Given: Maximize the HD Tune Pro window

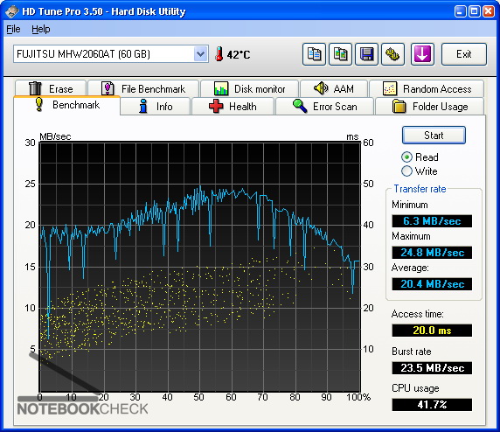Looking at the screenshot, I should tap(474, 11).
